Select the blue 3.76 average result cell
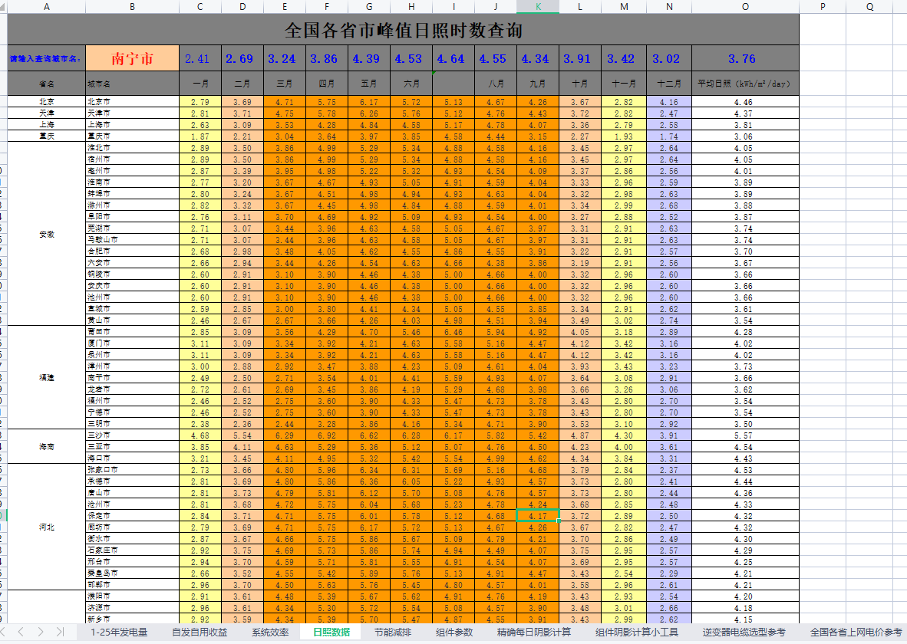907x644 pixels. [x=745, y=58]
